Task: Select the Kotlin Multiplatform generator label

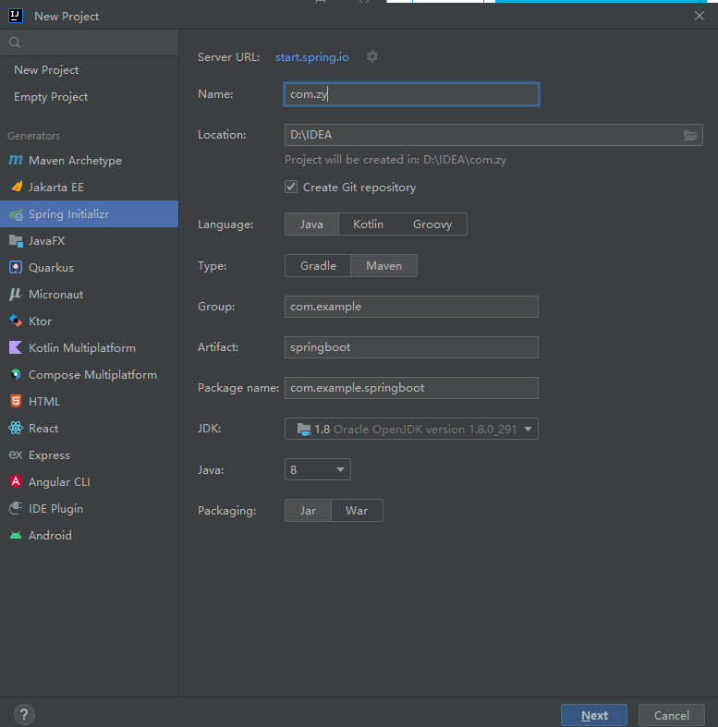Action: 82,347
